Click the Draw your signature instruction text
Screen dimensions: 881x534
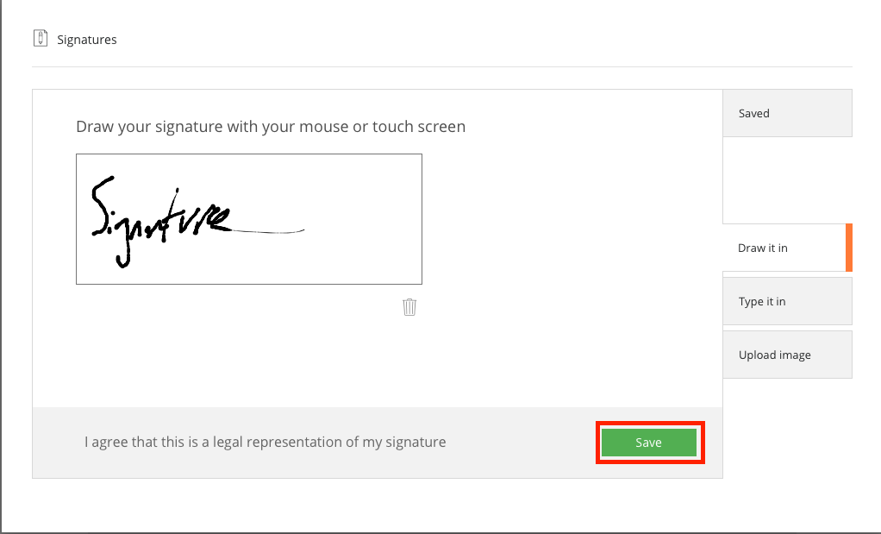point(271,127)
